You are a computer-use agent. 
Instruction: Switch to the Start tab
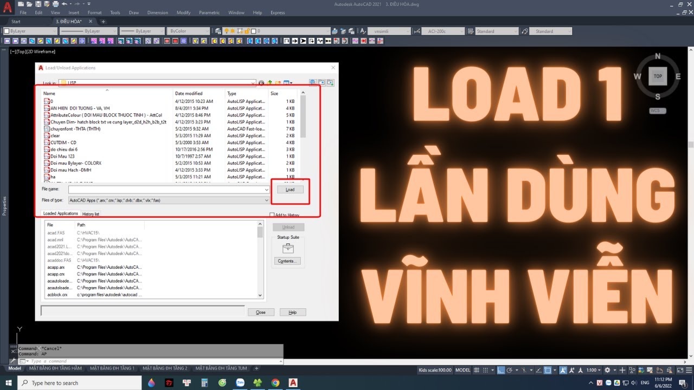tap(16, 22)
